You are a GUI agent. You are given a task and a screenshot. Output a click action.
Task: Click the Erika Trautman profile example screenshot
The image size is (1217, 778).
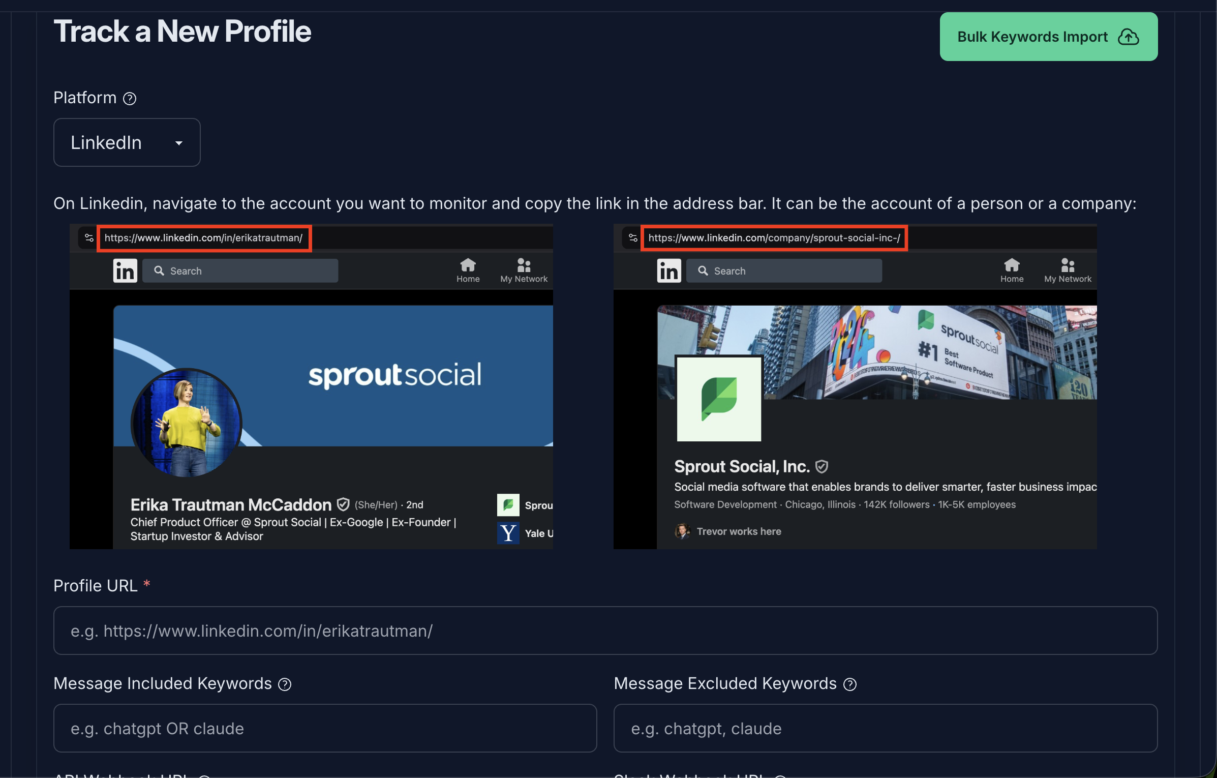[x=311, y=386]
